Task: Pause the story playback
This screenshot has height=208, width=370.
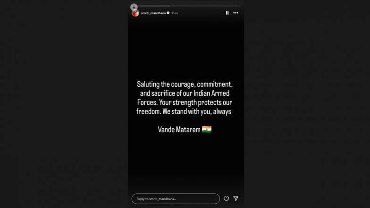Action: (x=227, y=13)
